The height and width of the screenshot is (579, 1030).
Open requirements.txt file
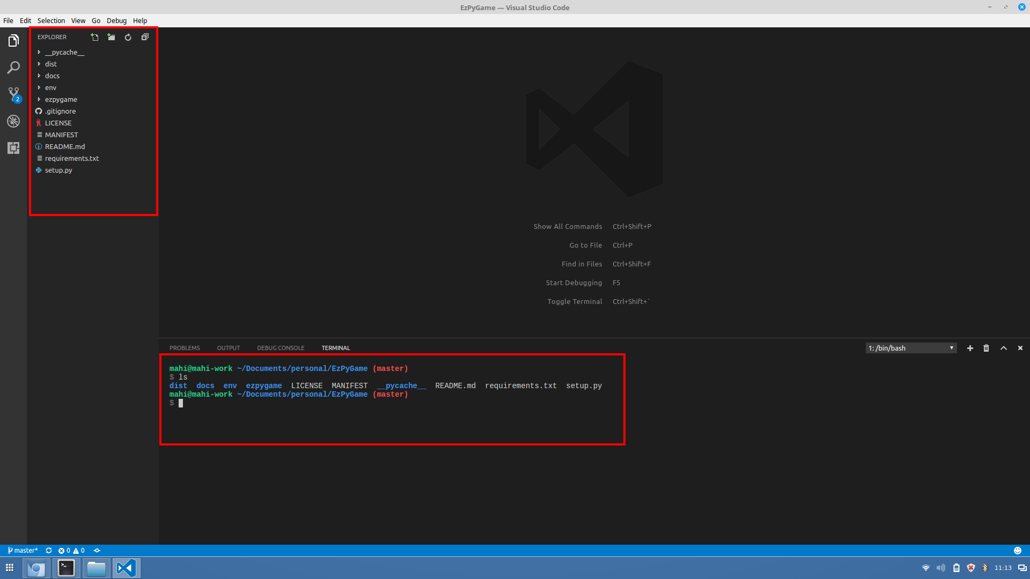[x=93, y=158]
